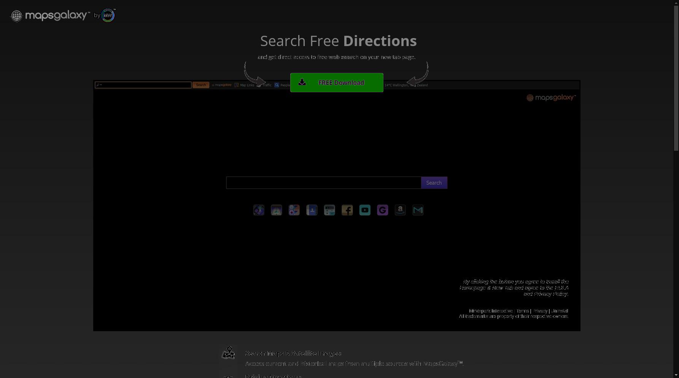Open the Wellington weather toolbar item
This screenshot has width=679, height=378.
coord(406,85)
